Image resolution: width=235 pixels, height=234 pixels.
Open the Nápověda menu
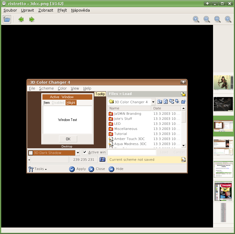[80, 10]
